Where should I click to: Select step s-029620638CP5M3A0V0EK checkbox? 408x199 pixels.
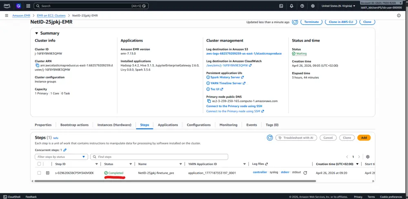[39, 173]
